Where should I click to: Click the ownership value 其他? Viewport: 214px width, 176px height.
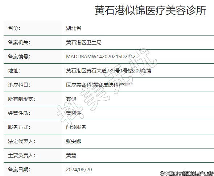[71, 99]
